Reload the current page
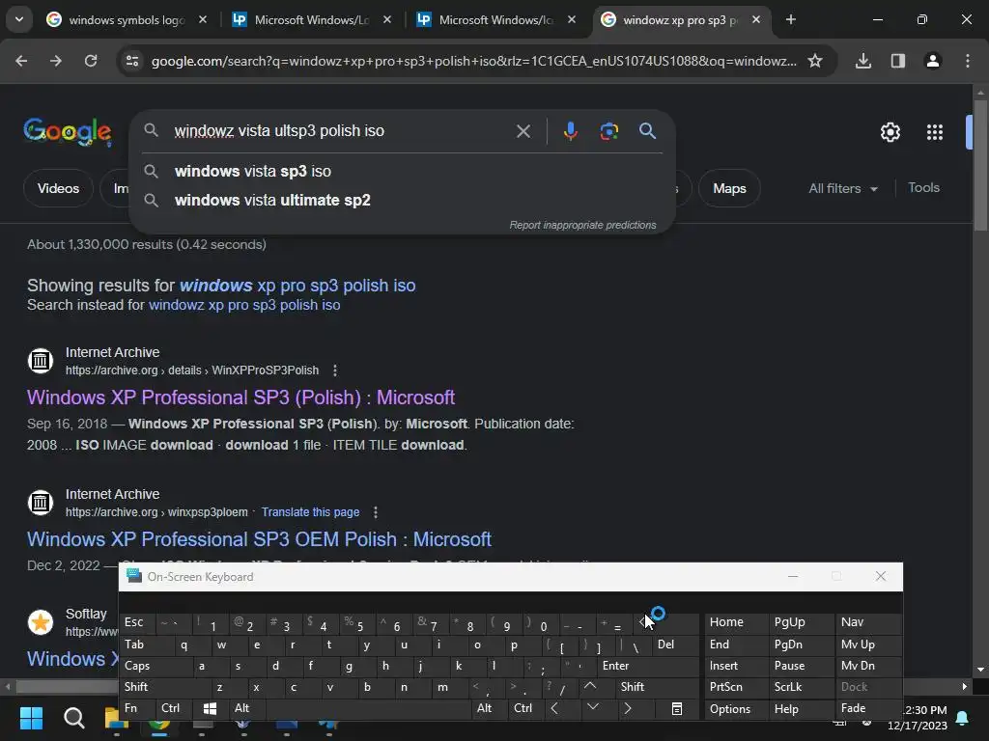This screenshot has width=989, height=741. tap(91, 61)
